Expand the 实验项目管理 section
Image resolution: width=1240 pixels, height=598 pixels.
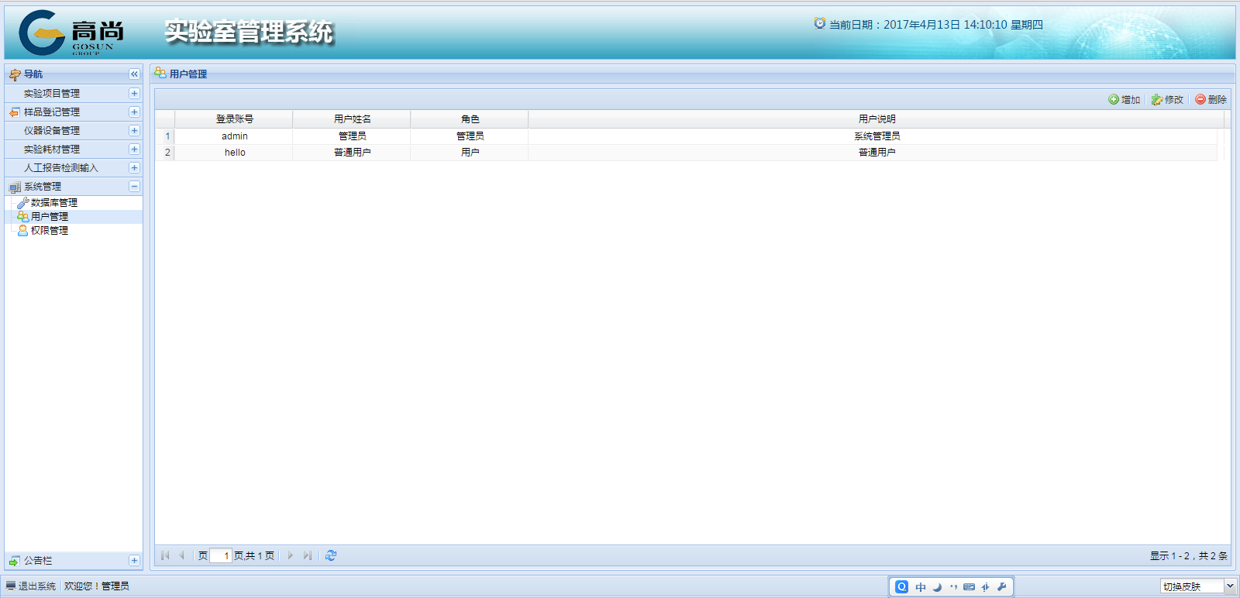click(134, 93)
